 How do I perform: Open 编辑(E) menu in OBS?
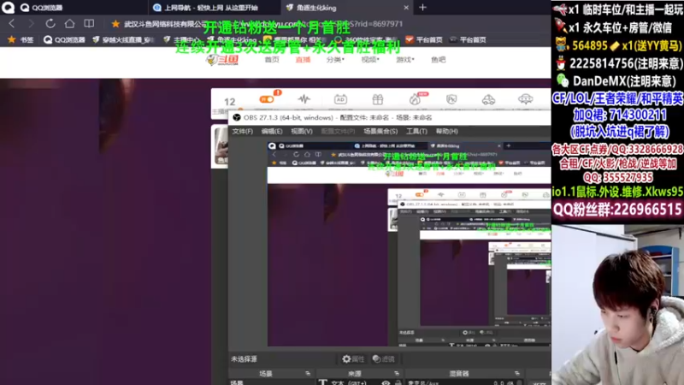[272, 131]
